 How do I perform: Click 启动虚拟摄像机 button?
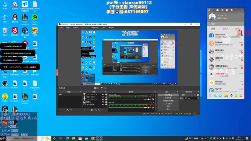(168, 101)
